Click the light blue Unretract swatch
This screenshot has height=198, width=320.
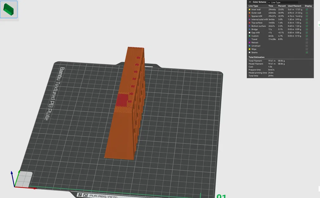249,46
